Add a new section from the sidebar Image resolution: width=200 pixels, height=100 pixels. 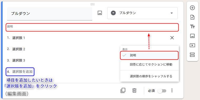pyautogui.click(x=192, y=55)
